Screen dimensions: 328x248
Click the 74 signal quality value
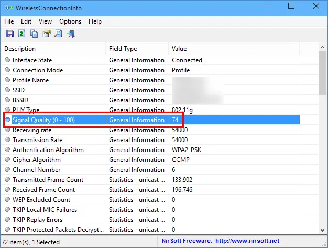(x=175, y=120)
